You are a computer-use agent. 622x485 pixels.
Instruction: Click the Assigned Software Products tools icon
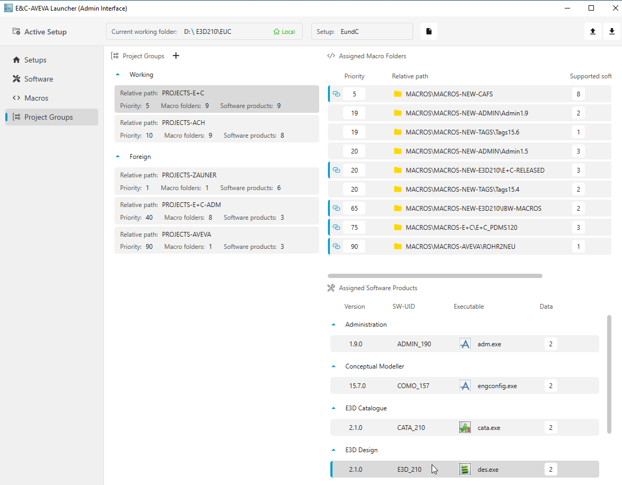331,288
